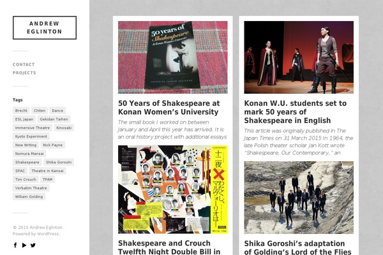Open 'Konan W.U. students set to mark' title
Image resolution: width=383 pixels, height=255 pixels.
click(x=296, y=112)
